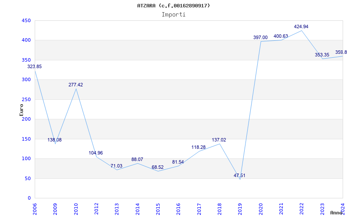Click the 250 y-axis tick label
347x217 pixels.
[26, 99]
